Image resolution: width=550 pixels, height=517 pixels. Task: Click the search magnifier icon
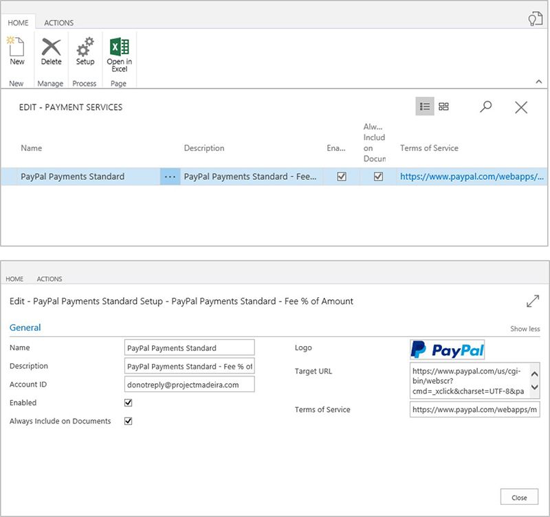click(486, 106)
